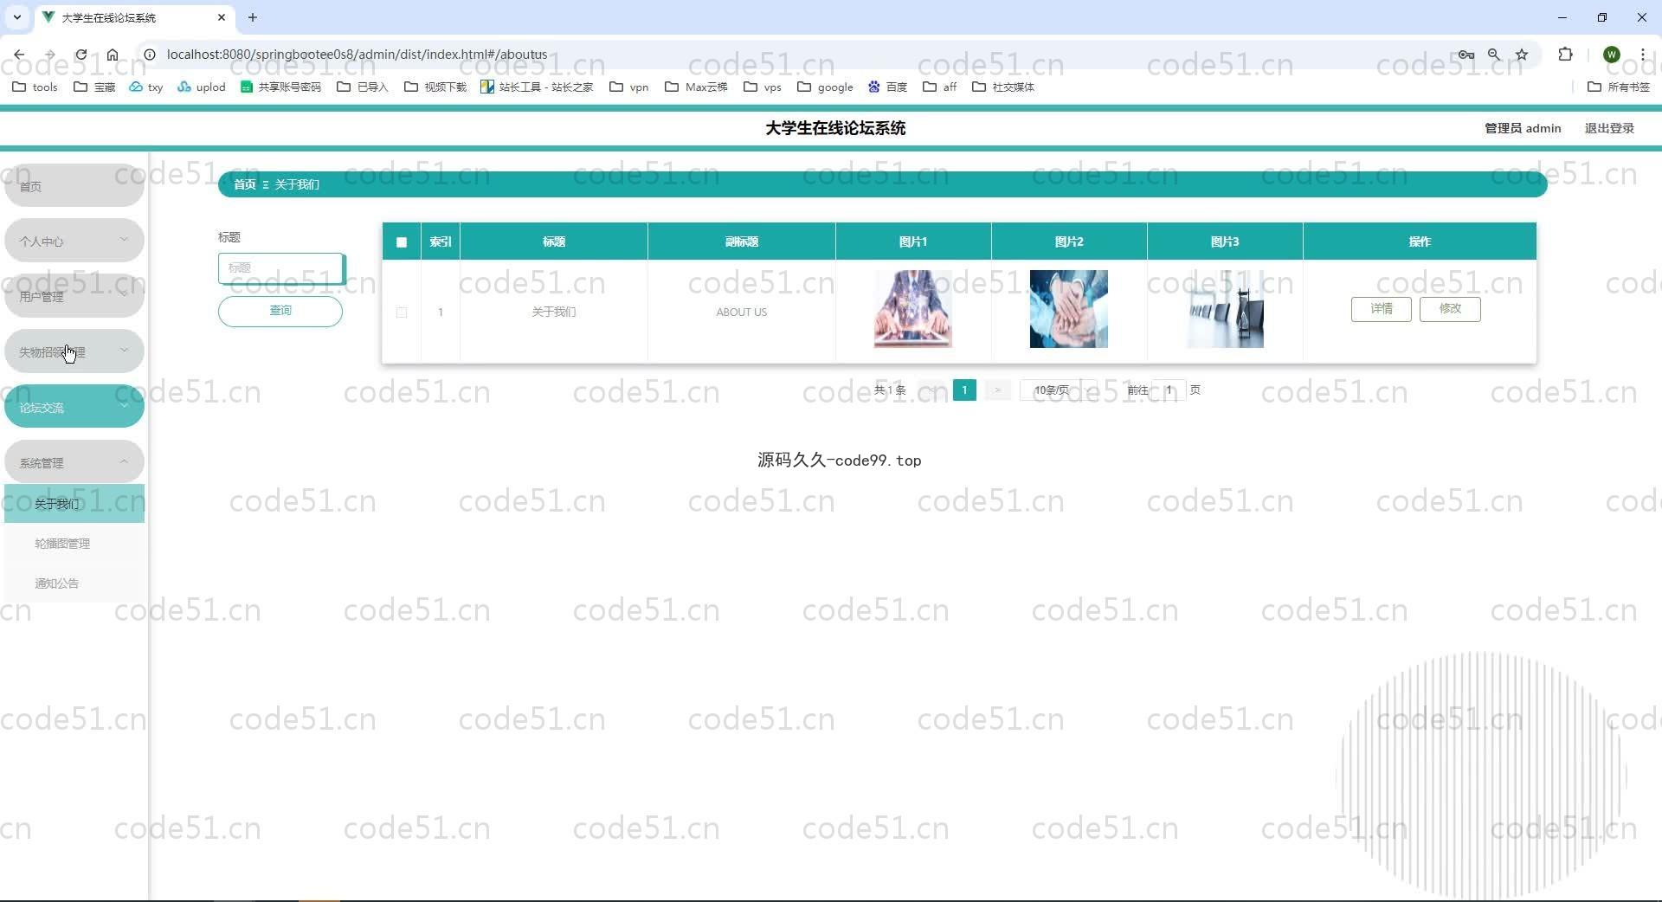Open 视频下载 bookmark folder

435,87
